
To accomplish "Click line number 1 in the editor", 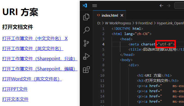I will click(x=103, y=29).
